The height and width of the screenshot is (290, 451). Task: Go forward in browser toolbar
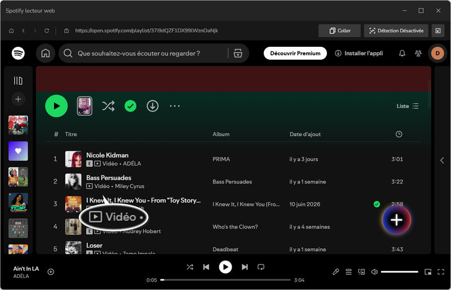pos(35,30)
